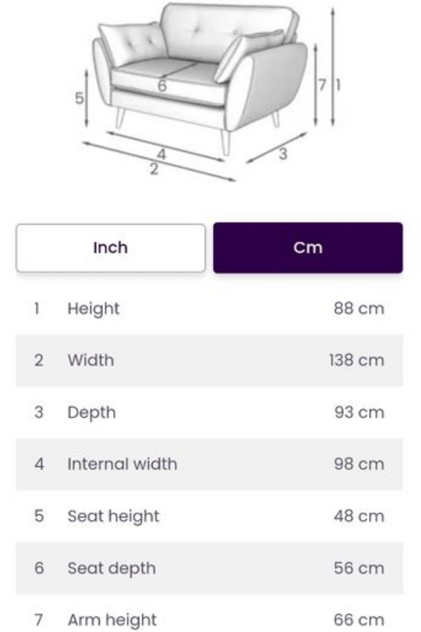Select the Height row in the table
This screenshot has height=632, width=421.
pos(209,309)
